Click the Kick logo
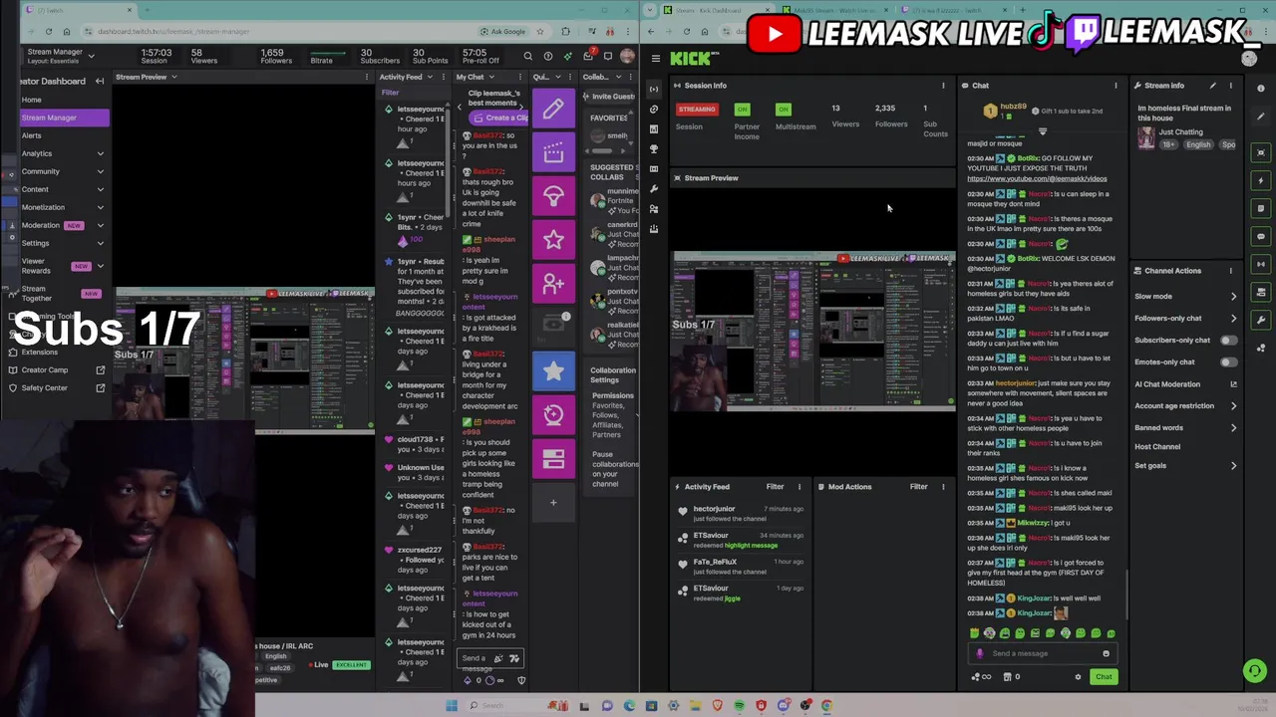 coord(692,59)
